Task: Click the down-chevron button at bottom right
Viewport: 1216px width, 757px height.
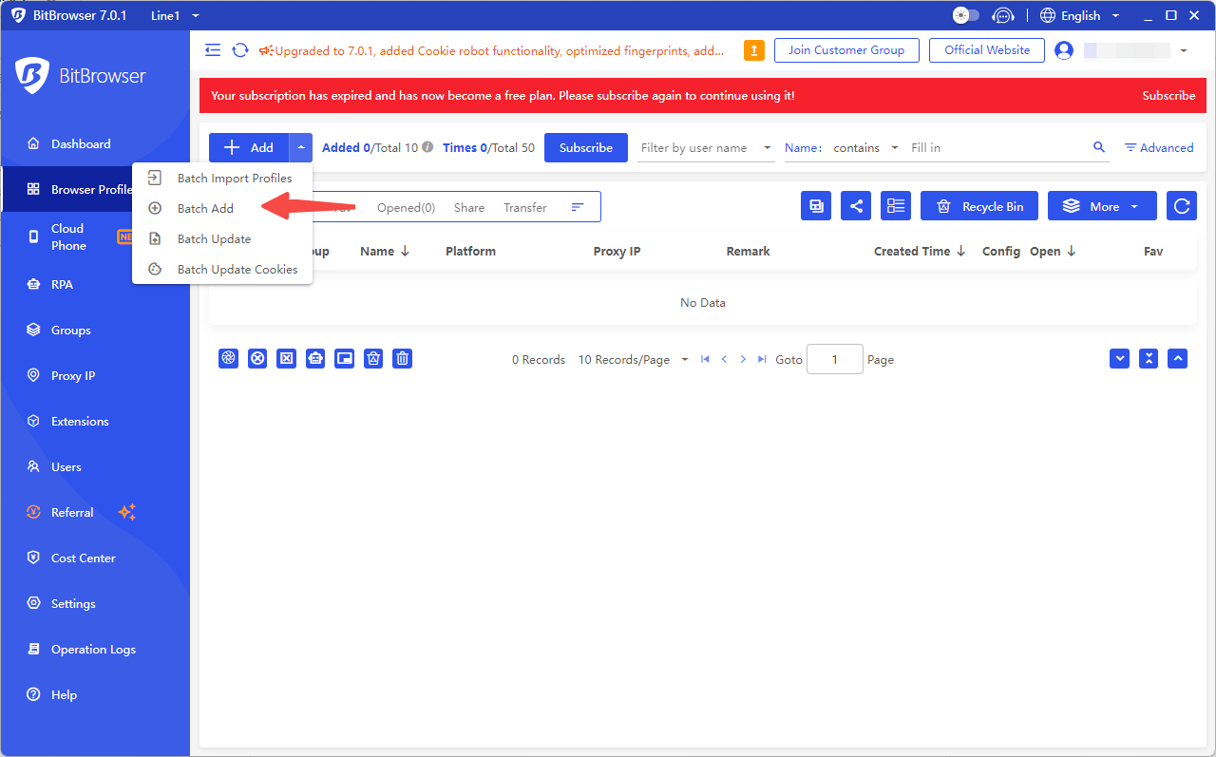Action: point(1120,358)
